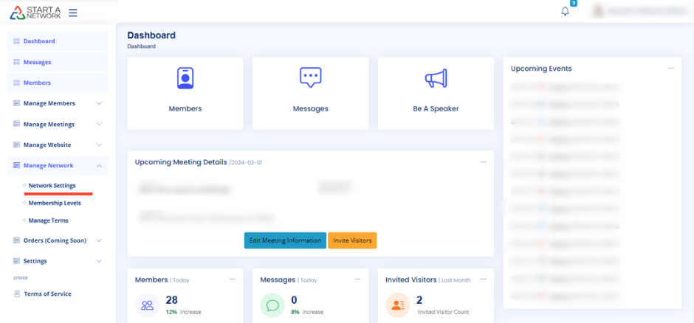This screenshot has width=694, height=323.
Task: Click the Invited Visitors orange icon
Action: point(398,305)
